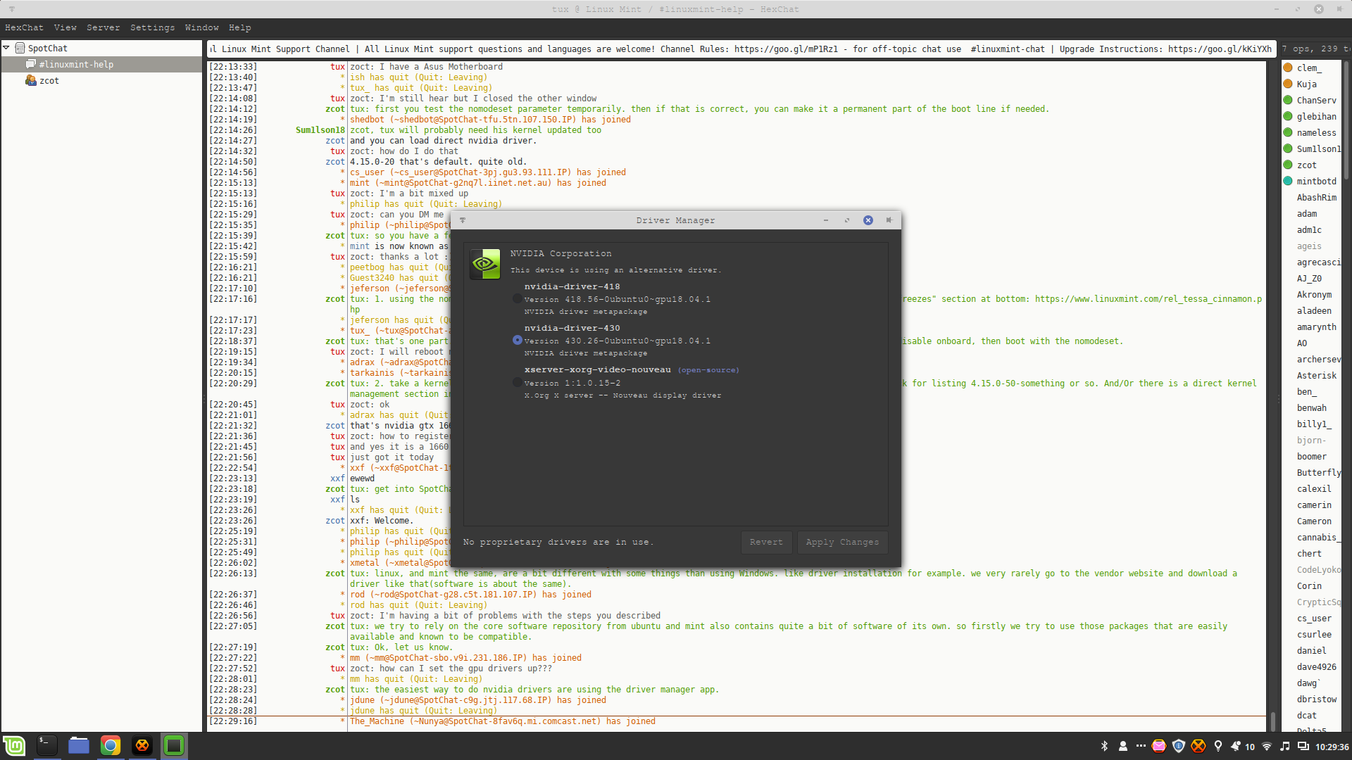
Task: Select user AbashRim in user list
Action: click(x=1316, y=197)
